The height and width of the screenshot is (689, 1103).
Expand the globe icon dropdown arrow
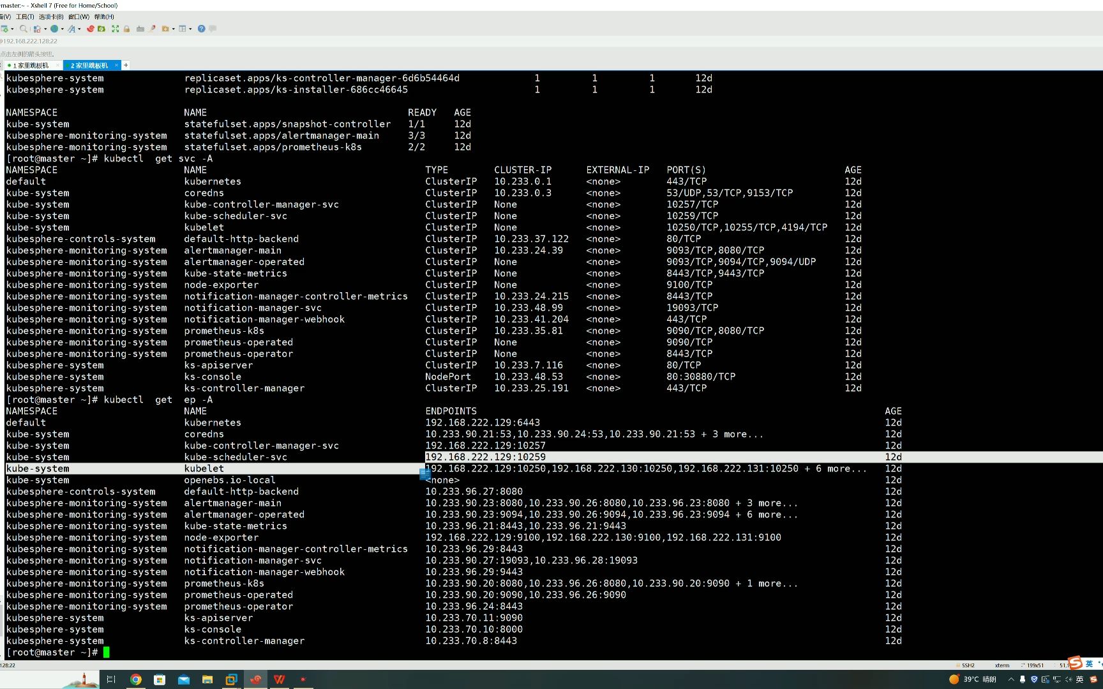63,29
